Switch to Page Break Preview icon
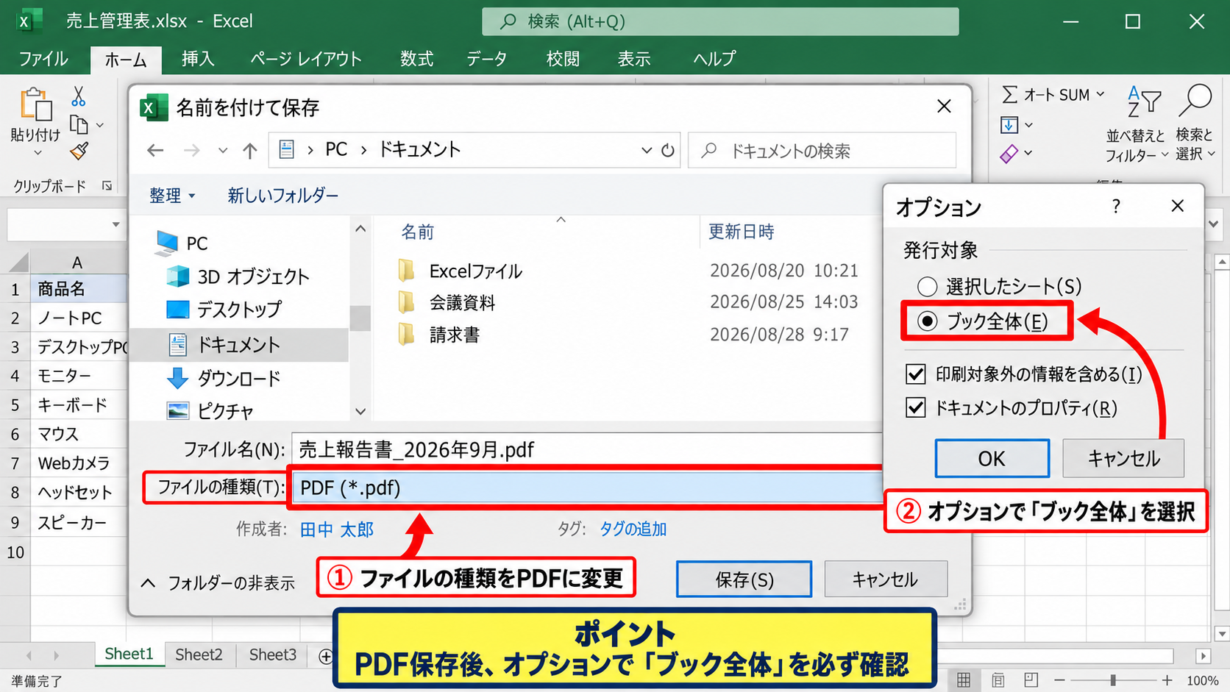Viewport: 1230px width, 692px height. 1031,680
